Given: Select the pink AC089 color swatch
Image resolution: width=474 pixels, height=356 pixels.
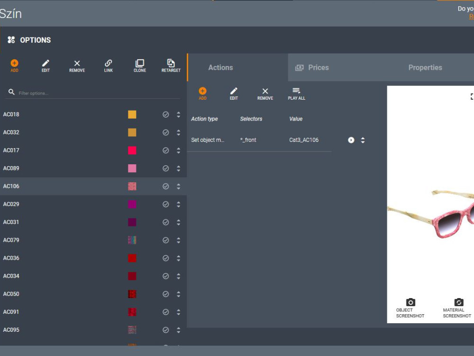Looking at the screenshot, I should 132,169.
